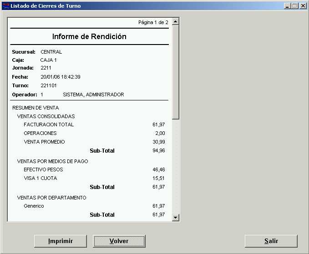This screenshot has width=309, height=254.
Task: Click the Imprimir button
Action: coord(61,241)
